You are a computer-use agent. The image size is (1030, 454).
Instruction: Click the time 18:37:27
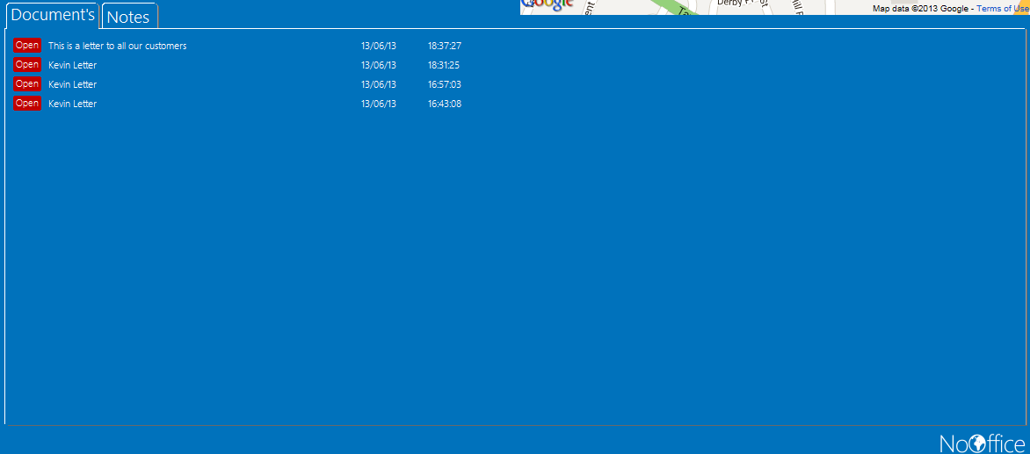pos(445,46)
